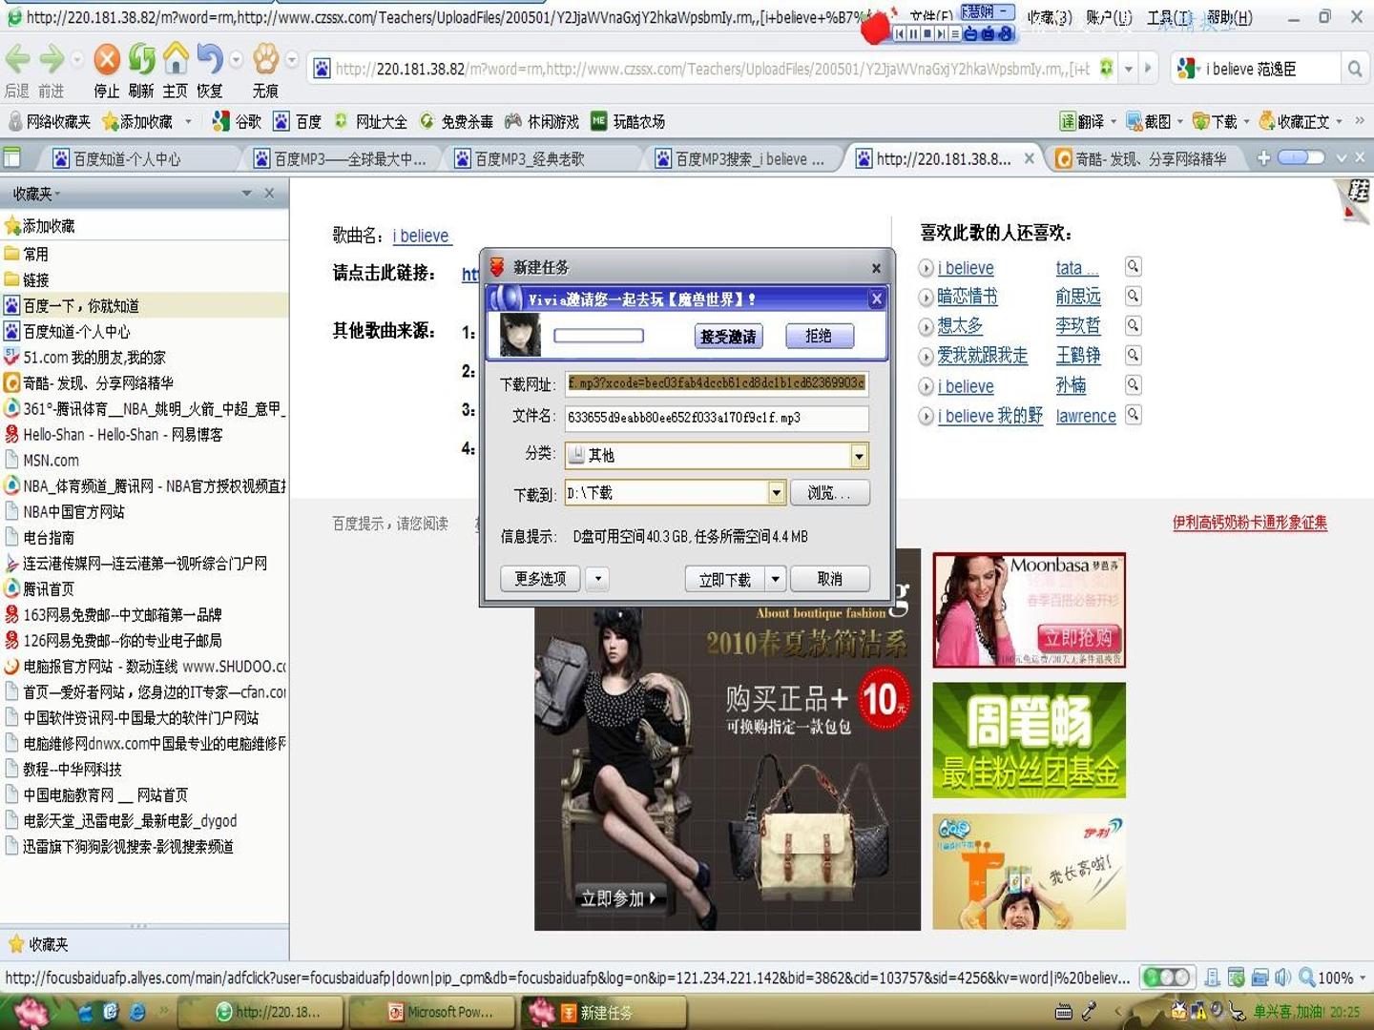1374x1030 pixels.
Task: Toggle the switch in the status bar
Action: pyautogui.click(x=1167, y=978)
